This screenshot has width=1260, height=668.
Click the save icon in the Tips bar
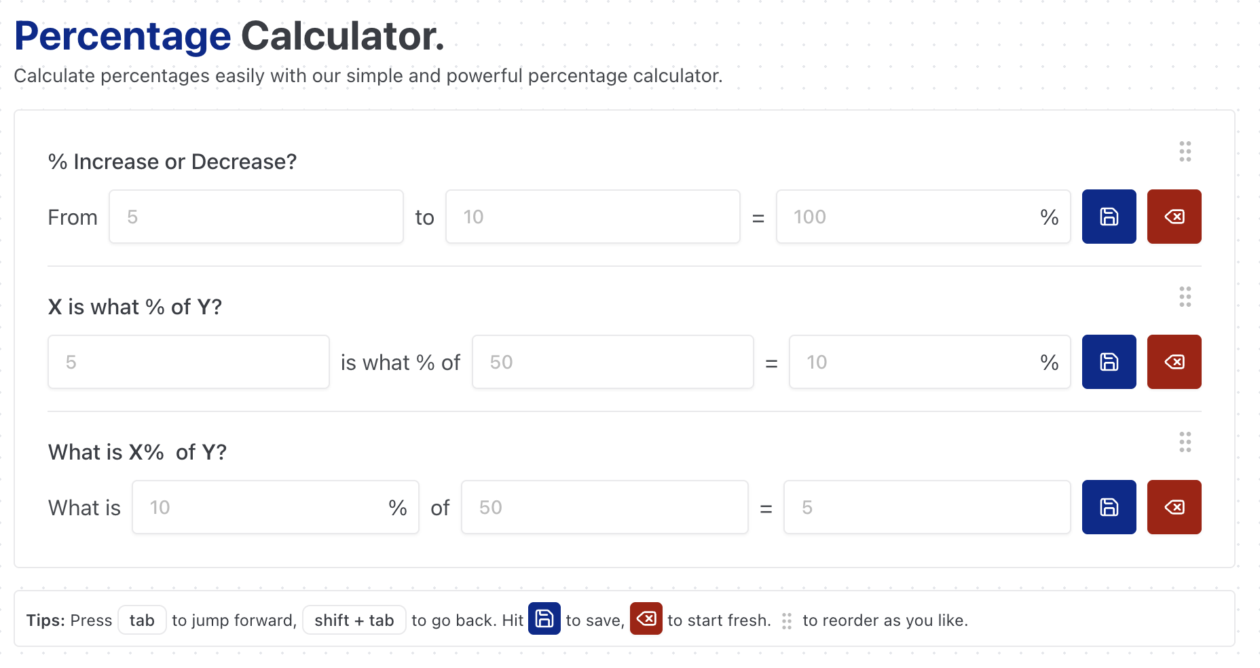pos(543,619)
